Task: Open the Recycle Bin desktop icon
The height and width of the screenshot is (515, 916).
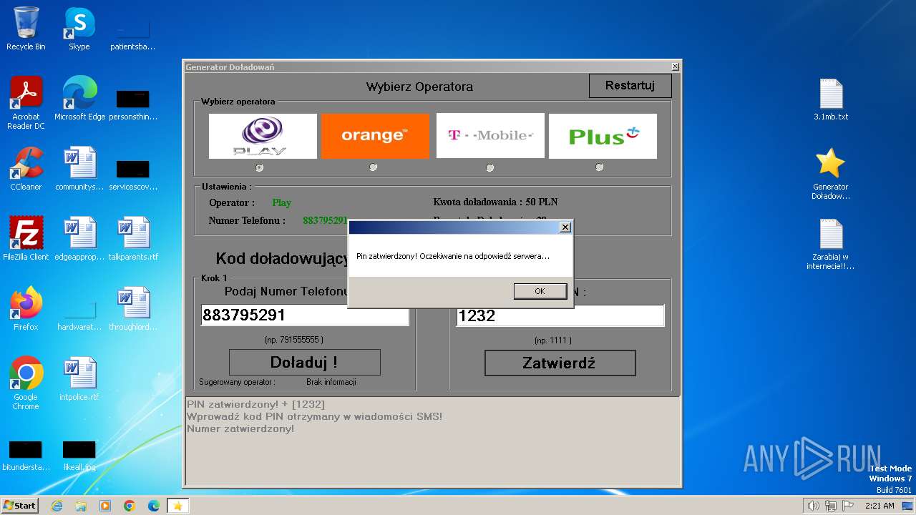Action: point(26,29)
